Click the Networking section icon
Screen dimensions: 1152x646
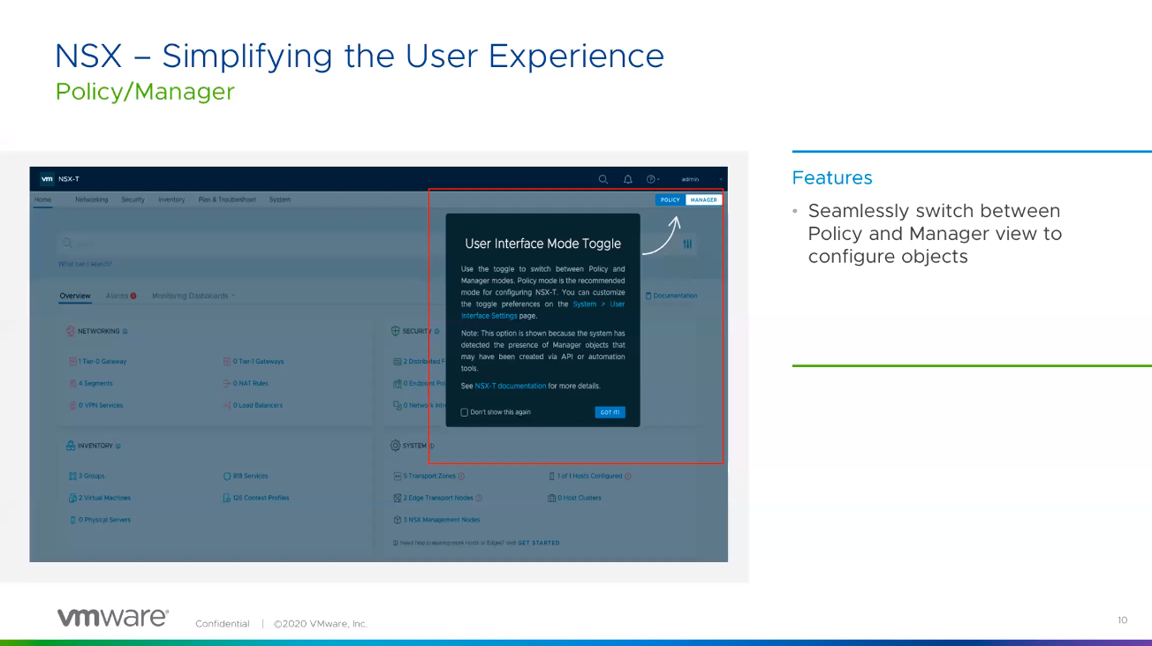(x=71, y=332)
